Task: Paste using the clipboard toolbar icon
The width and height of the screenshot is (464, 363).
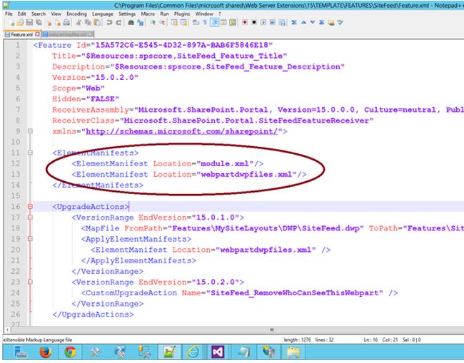Action: click(97, 23)
